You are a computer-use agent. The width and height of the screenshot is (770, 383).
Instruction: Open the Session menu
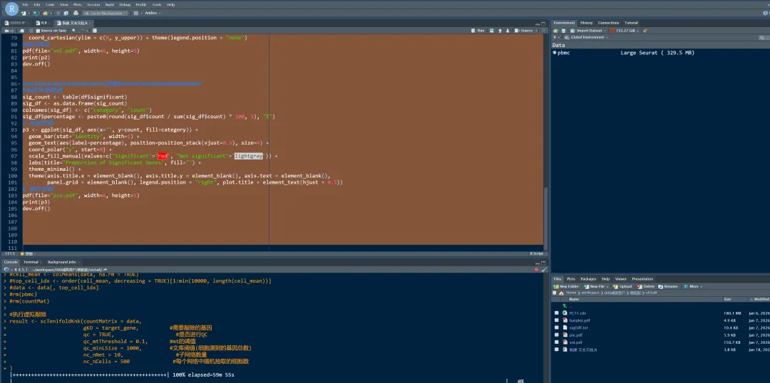(x=93, y=5)
